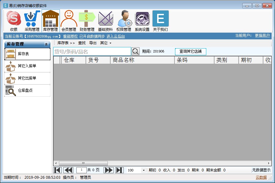
Task: Go to the last page button
Action: tap(119, 170)
